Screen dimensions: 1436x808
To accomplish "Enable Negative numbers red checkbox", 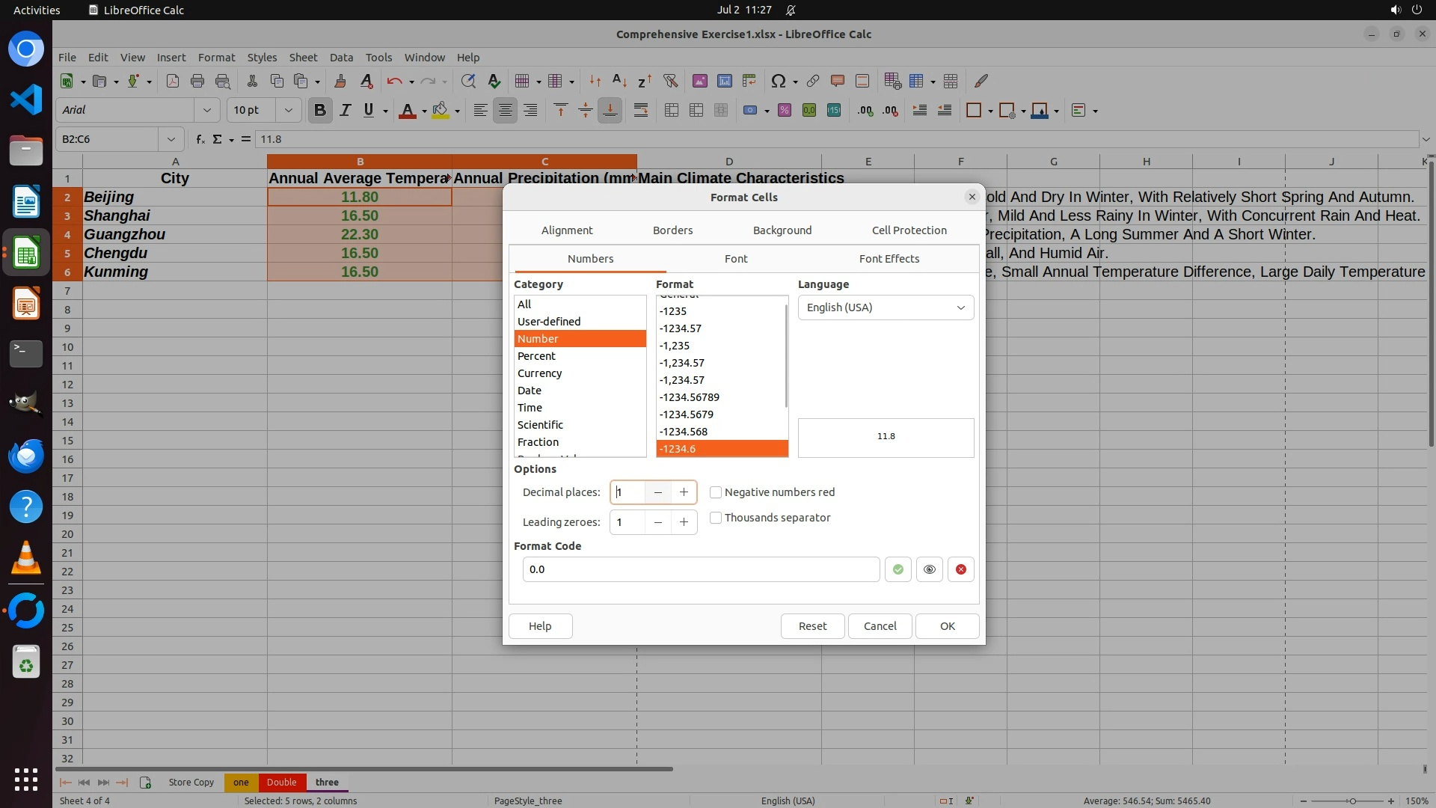I will pyautogui.click(x=716, y=492).
